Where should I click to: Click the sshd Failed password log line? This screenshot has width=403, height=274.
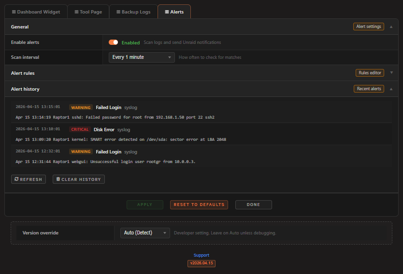tap(115, 117)
